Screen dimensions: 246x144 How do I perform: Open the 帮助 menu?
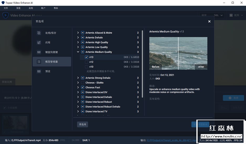click(x=56, y=8)
